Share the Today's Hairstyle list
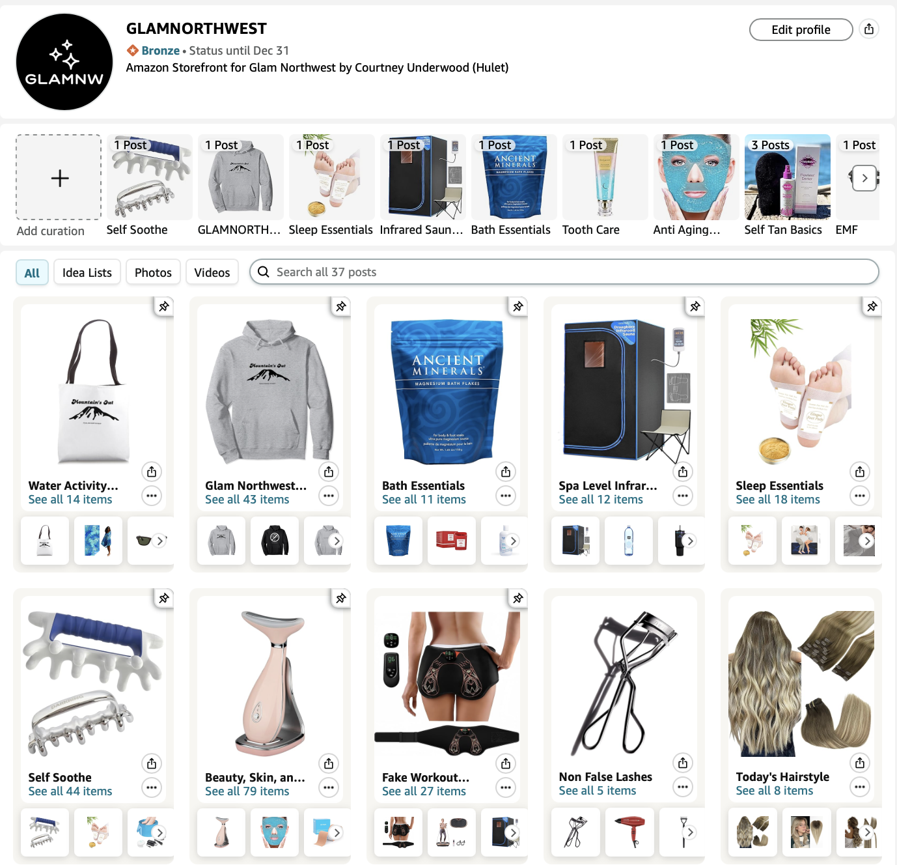 pyautogui.click(x=860, y=763)
